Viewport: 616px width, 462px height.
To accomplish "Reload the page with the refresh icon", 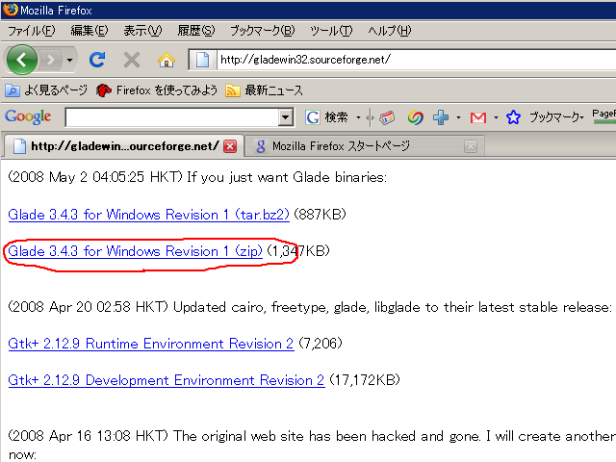I will pyautogui.click(x=97, y=60).
